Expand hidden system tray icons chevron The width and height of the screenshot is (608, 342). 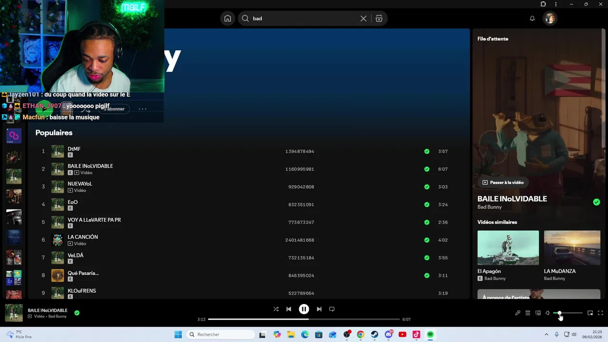(x=546, y=334)
